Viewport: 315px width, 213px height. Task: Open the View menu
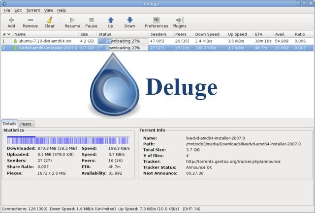[48, 10]
